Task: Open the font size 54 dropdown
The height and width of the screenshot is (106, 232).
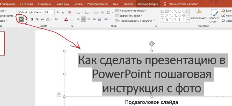Action: [x=53, y=12]
